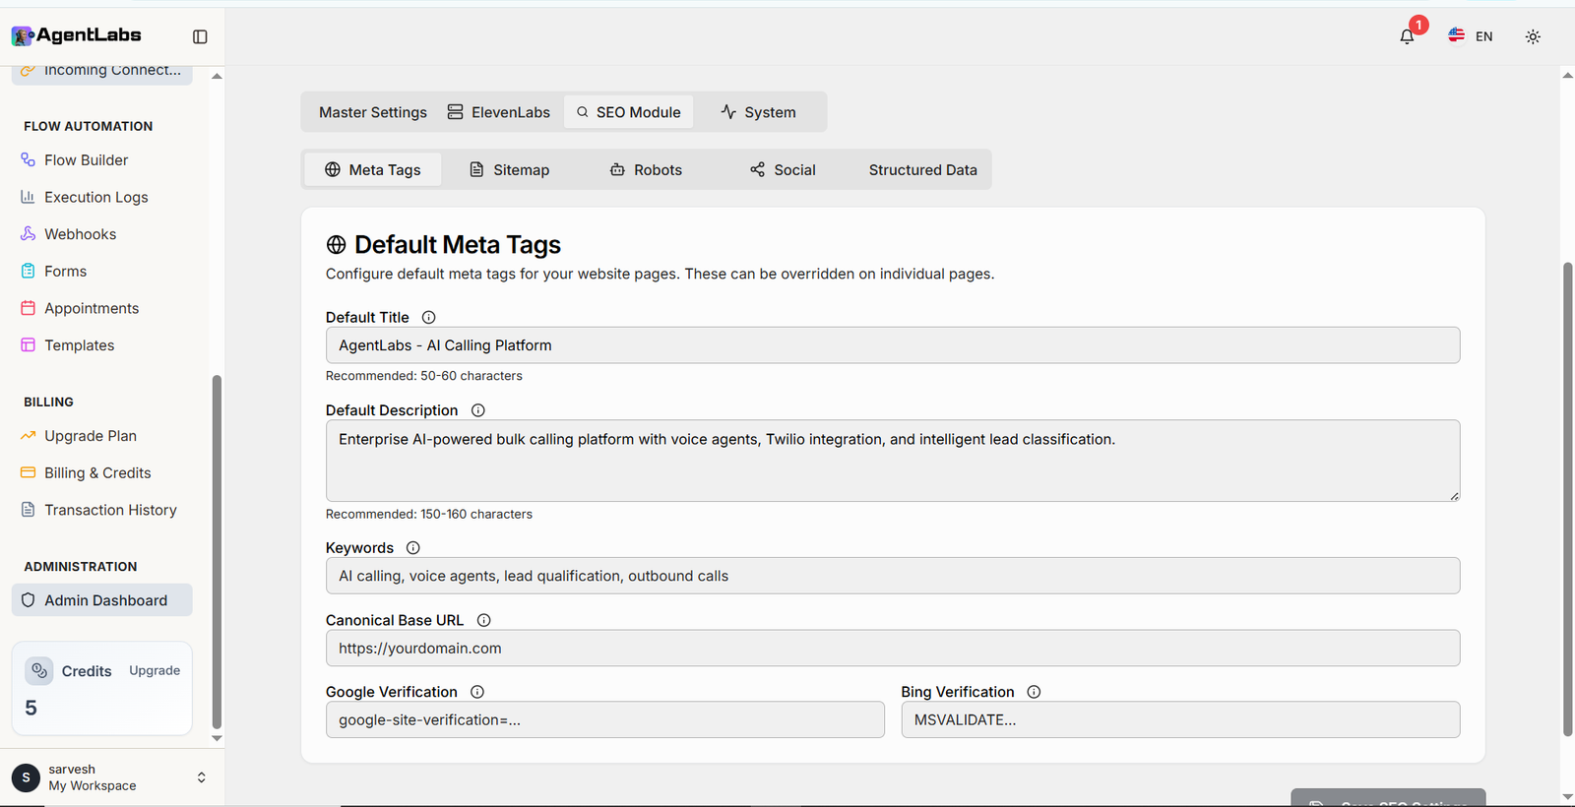Open the notifications bell

click(x=1407, y=36)
